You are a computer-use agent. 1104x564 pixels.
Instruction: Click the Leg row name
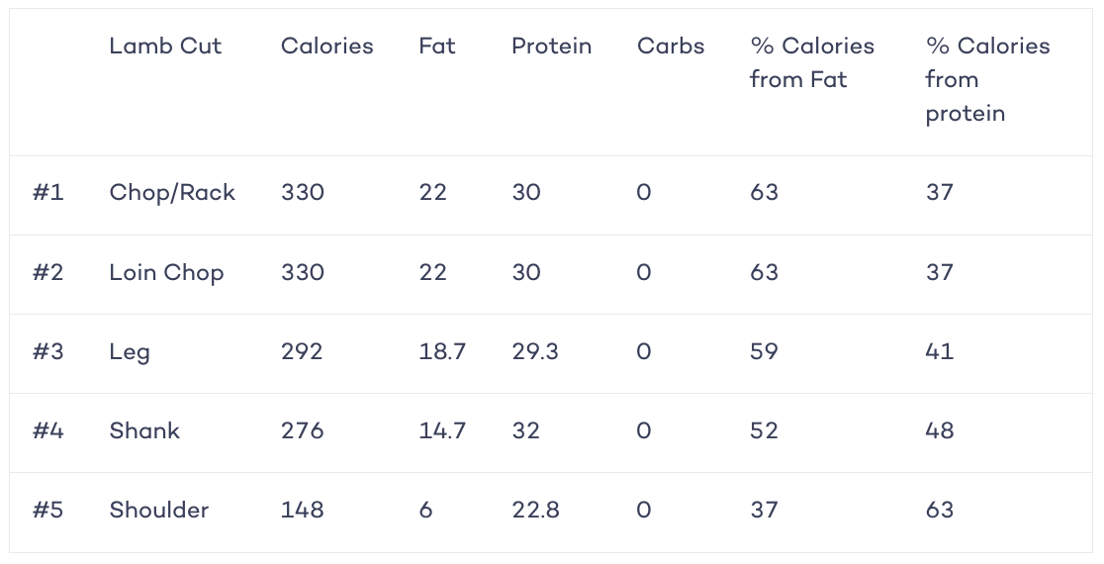click(130, 352)
